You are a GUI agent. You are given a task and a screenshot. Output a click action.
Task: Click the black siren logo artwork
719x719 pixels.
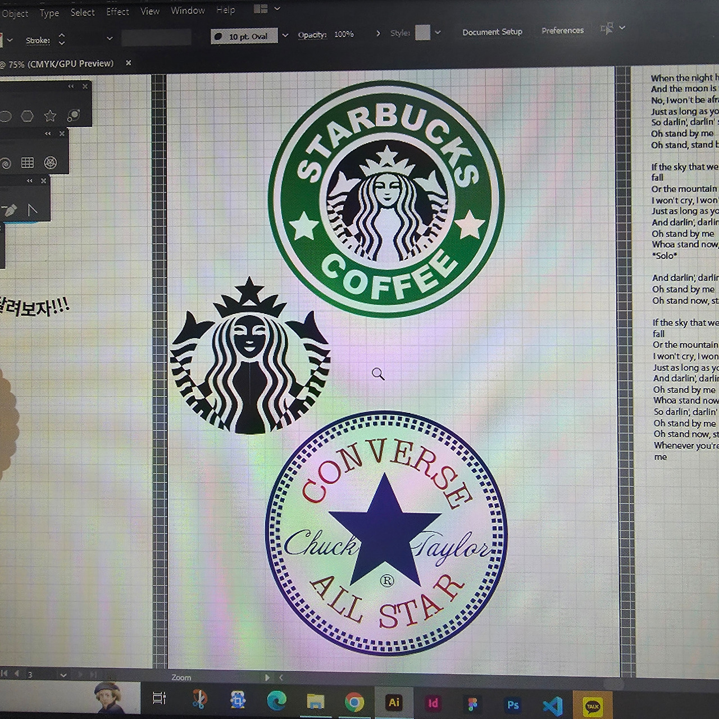point(250,356)
